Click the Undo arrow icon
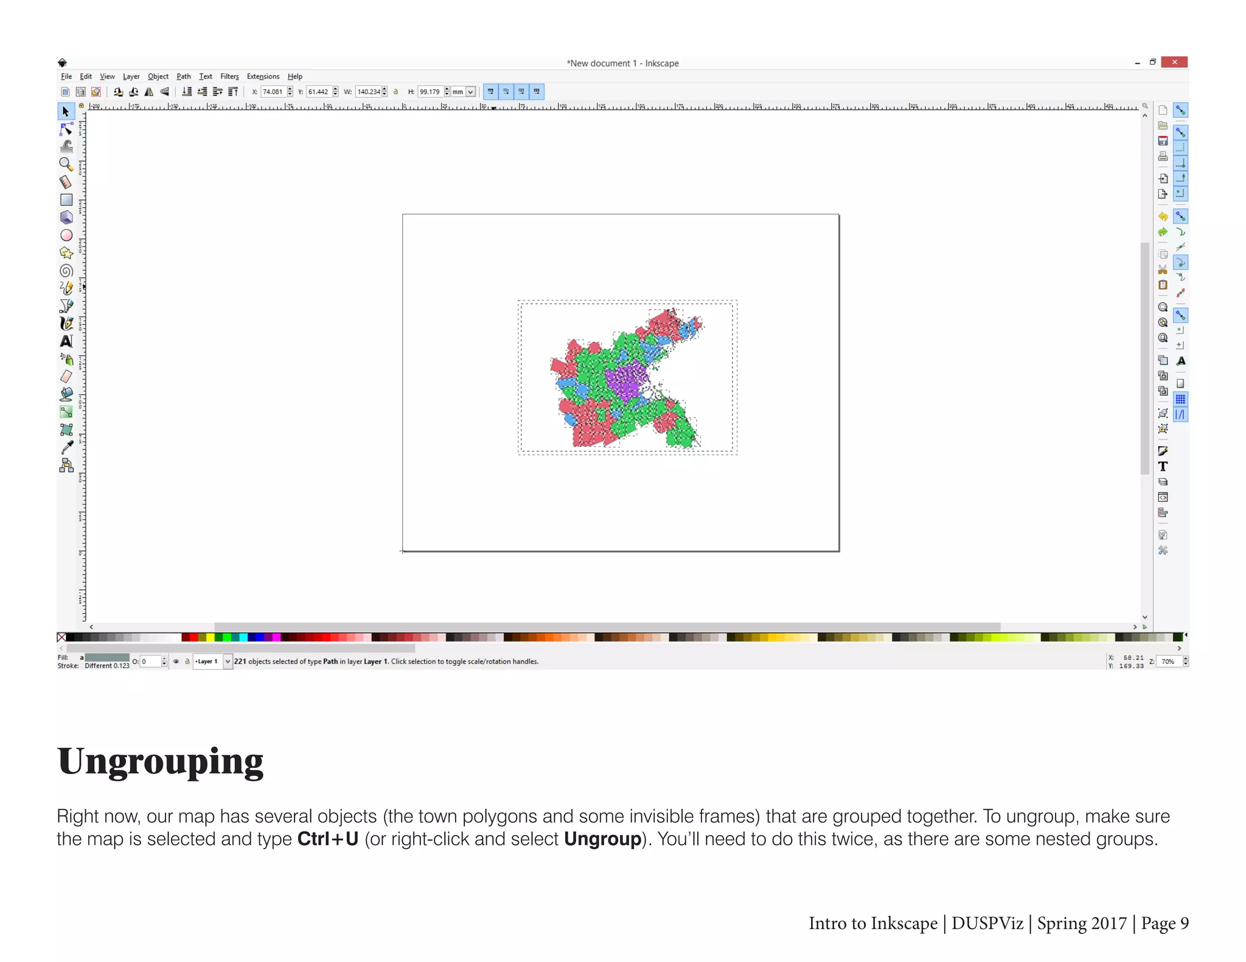The height and width of the screenshot is (962, 1246). (x=1163, y=216)
